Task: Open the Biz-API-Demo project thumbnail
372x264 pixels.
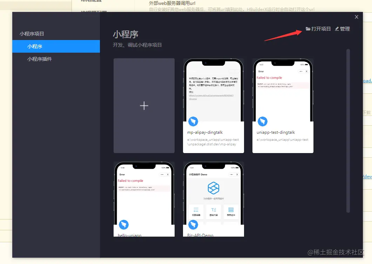Action: (214, 193)
